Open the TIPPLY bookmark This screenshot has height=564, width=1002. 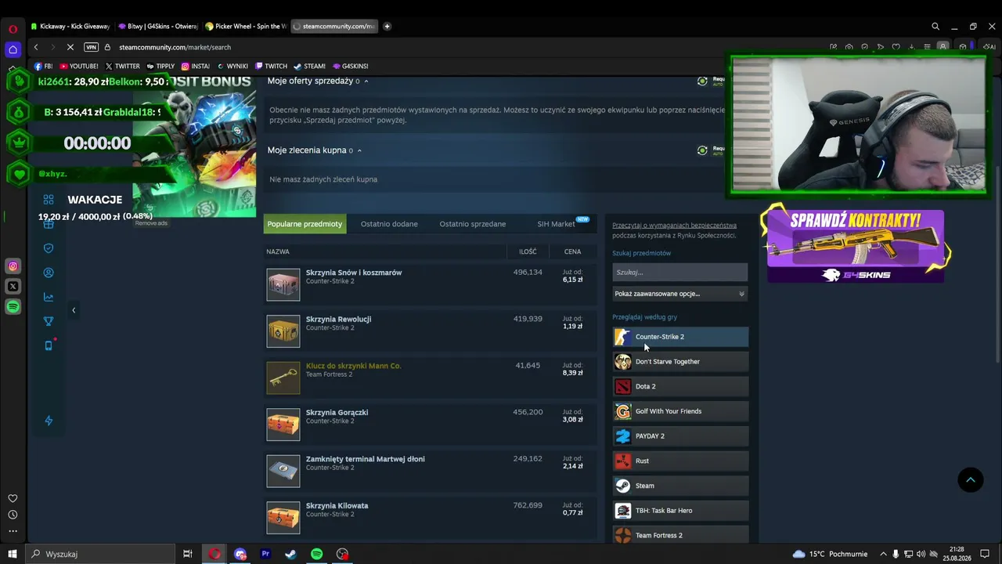click(160, 67)
